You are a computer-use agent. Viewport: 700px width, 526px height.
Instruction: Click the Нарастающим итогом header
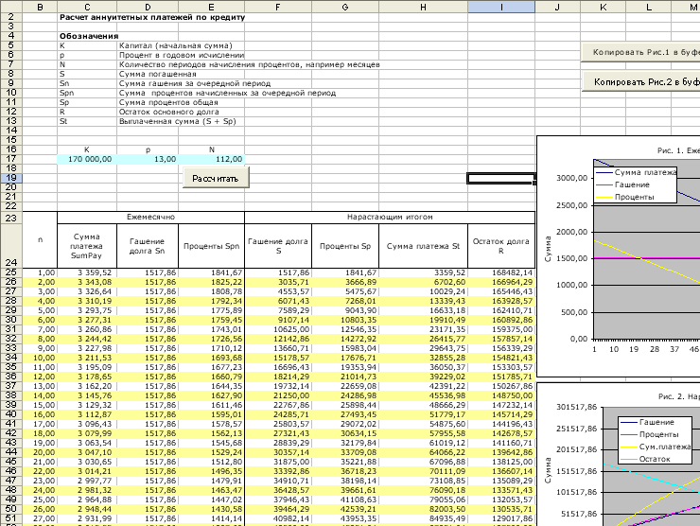click(x=390, y=217)
